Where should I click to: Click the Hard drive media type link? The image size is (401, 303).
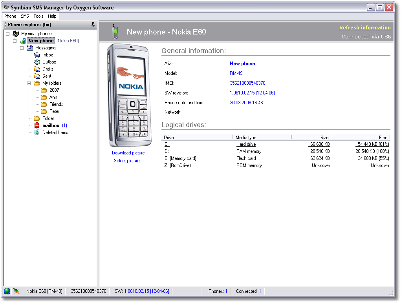click(x=246, y=144)
